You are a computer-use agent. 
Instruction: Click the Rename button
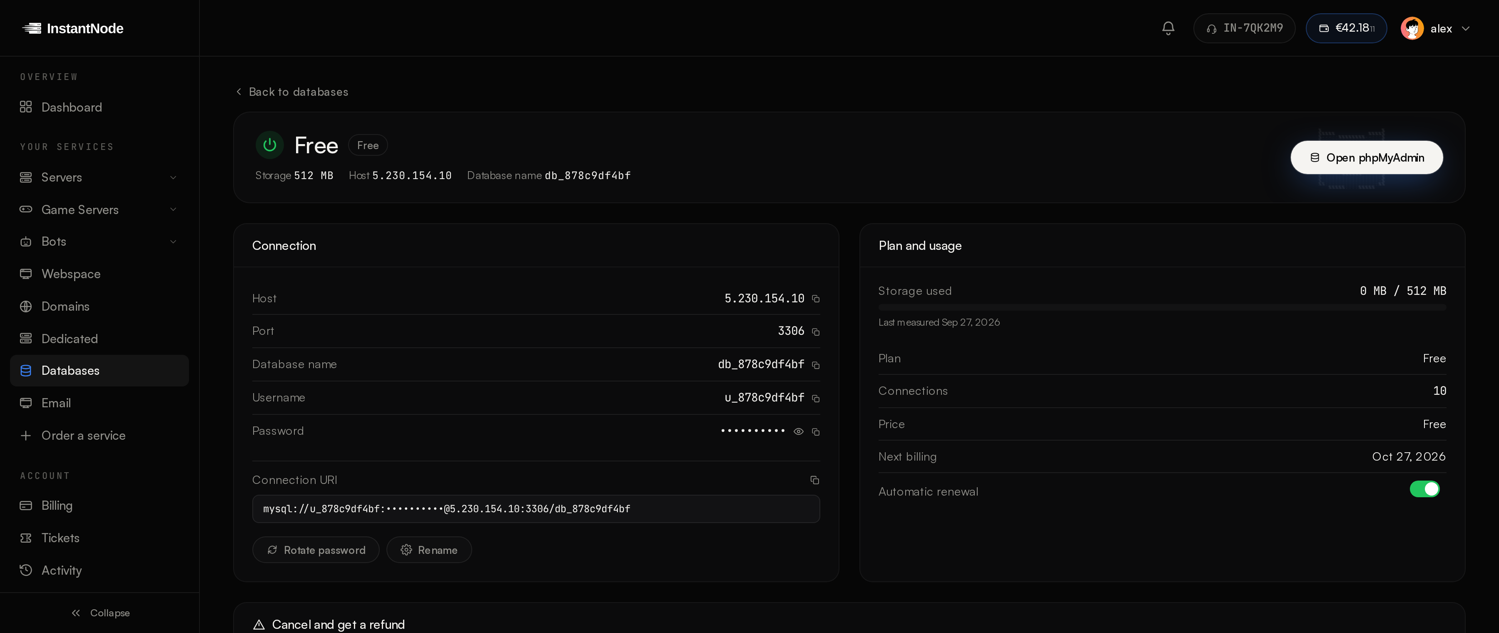429,550
